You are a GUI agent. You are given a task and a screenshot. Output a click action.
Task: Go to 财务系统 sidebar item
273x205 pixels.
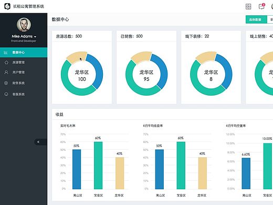coord(24,83)
